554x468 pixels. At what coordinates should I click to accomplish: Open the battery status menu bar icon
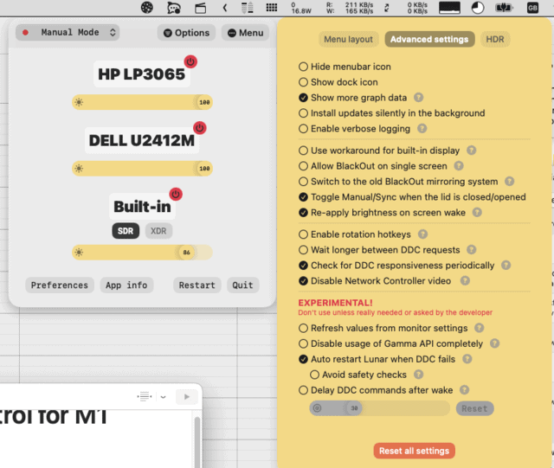[504, 8]
